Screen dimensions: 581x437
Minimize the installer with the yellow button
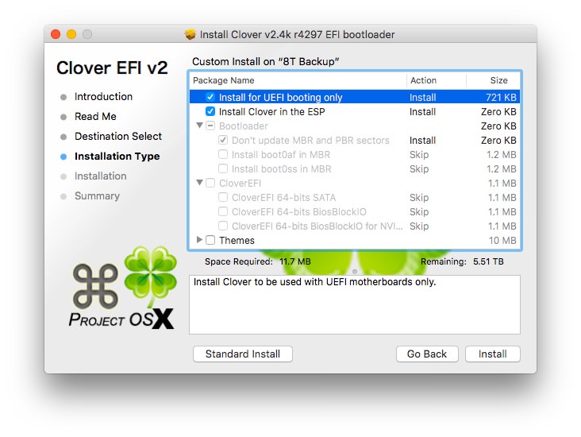point(71,34)
